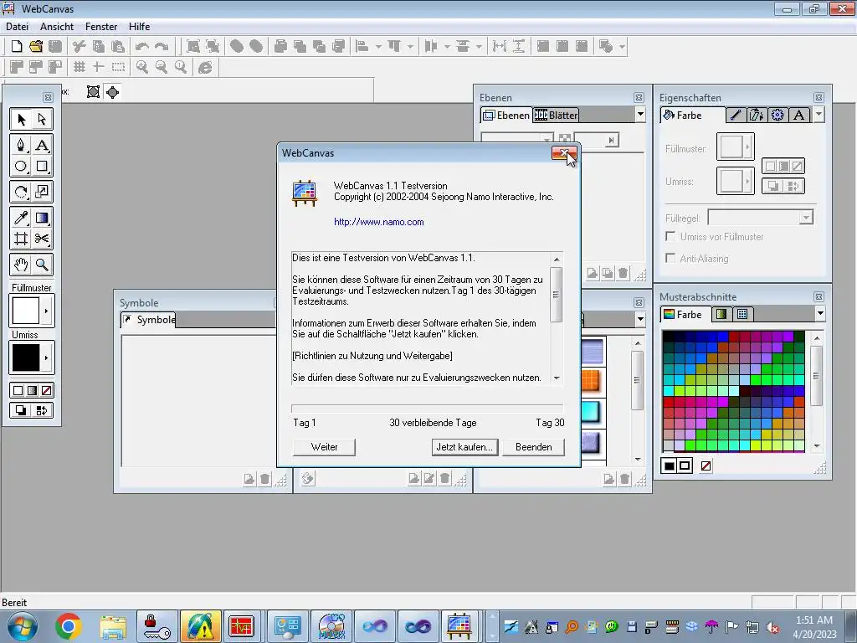The height and width of the screenshot is (643, 857).
Task: Select the outline target in Musterabschnitte
Action: pyautogui.click(x=685, y=466)
